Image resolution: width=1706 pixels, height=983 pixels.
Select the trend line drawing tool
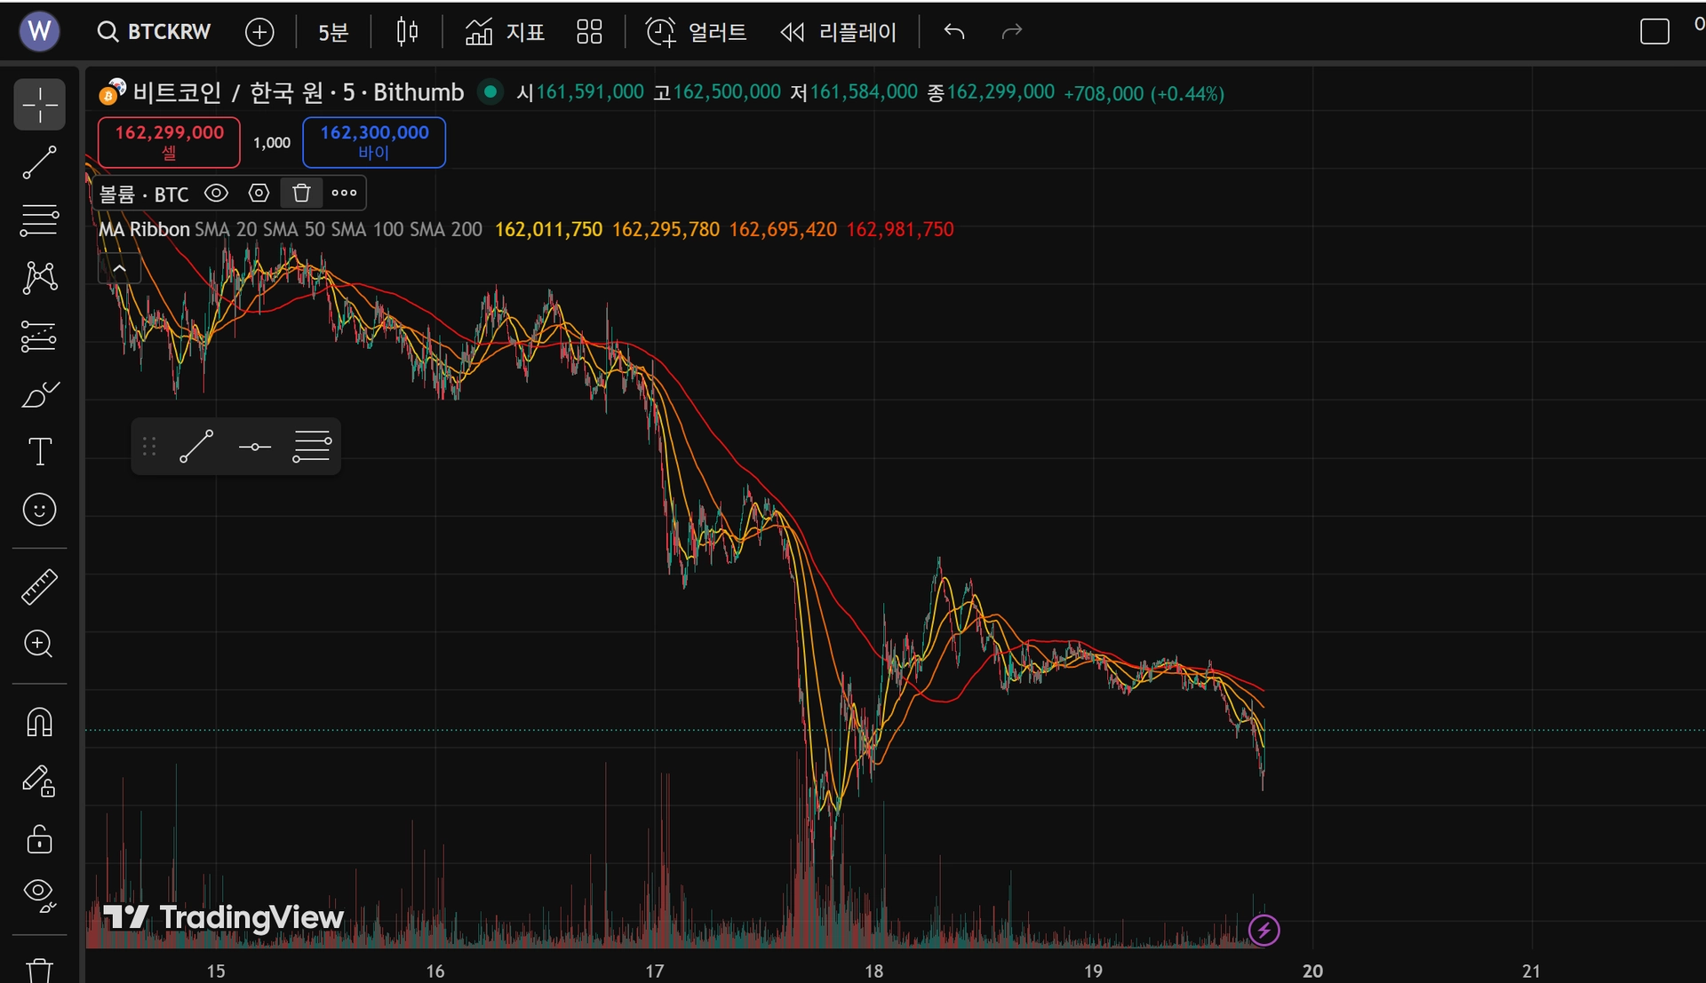pos(39,163)
